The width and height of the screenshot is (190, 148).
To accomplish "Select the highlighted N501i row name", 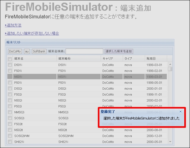I will 18,77.
